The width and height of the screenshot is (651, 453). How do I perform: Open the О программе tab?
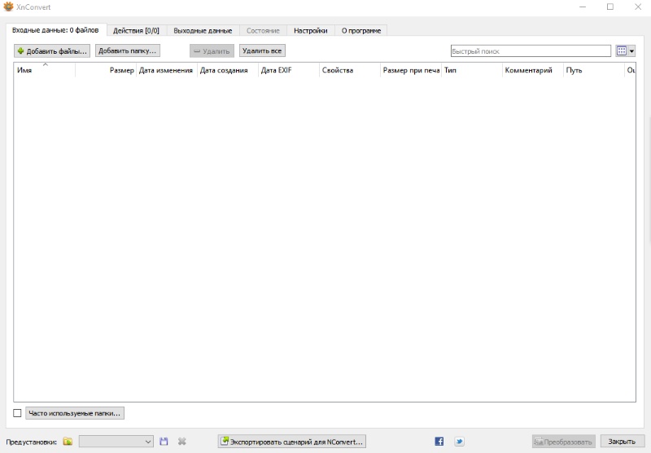[361, 30]
